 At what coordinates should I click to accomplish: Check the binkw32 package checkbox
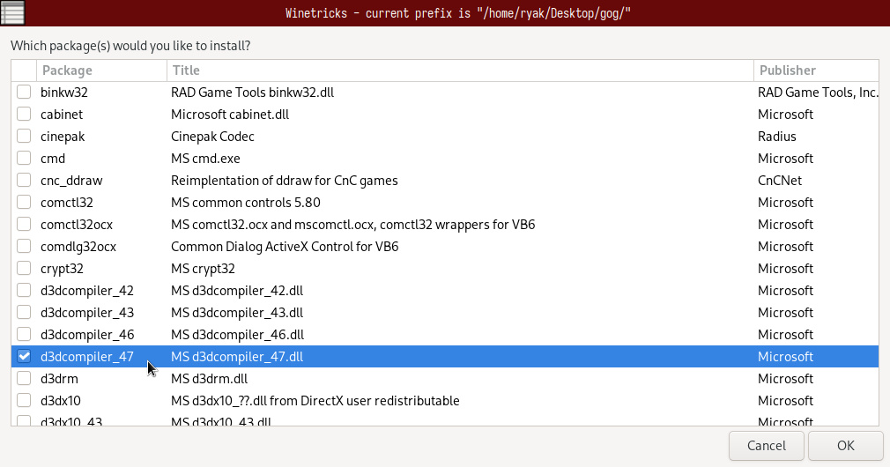click(24, 93)
